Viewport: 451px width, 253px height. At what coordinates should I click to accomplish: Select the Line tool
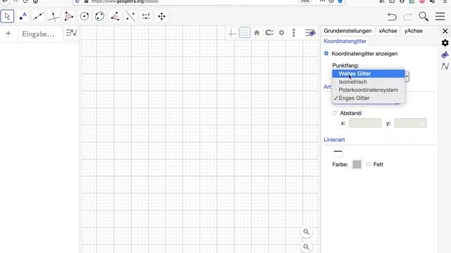click(x=38, y=16)
